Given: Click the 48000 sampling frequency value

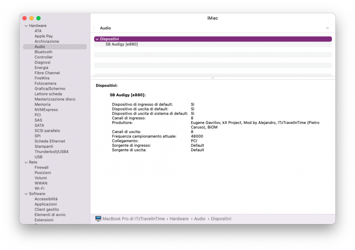Looking at the screenshot, I should coord(197,136).
